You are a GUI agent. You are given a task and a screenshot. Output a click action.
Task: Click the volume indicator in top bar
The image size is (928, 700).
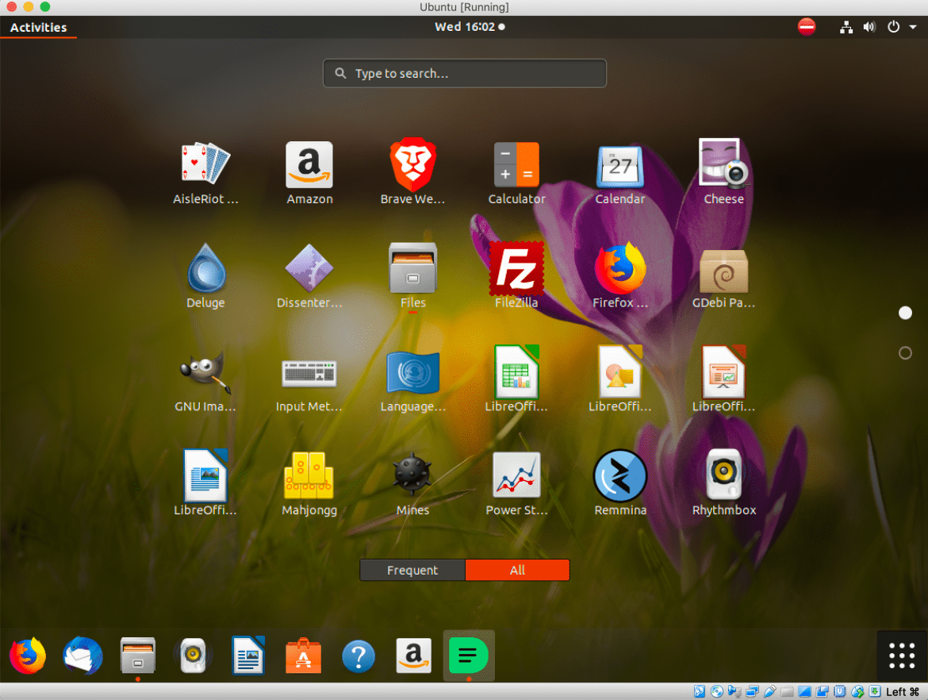point(869,27)
